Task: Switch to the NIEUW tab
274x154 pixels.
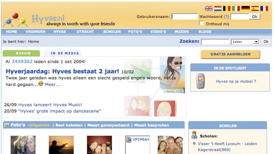Action: pos(21,53)
